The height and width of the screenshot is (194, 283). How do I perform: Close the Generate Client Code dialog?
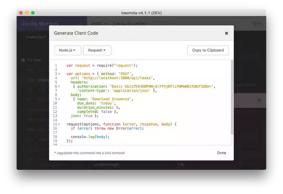click(226, 33)
